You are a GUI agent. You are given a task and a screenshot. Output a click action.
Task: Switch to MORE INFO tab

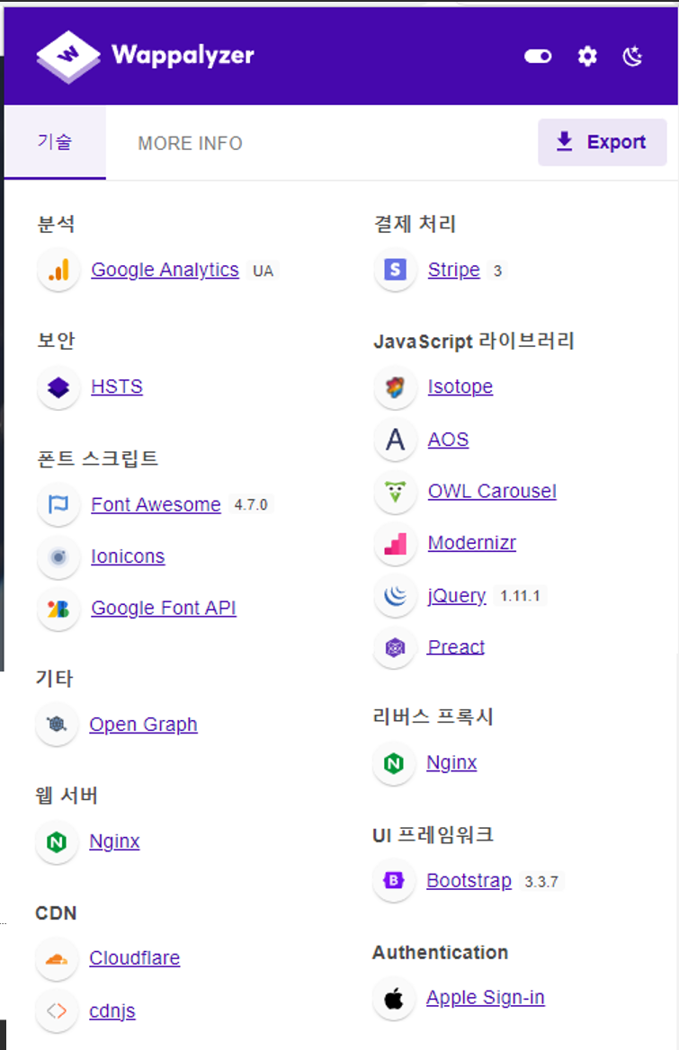click(190, 143)
